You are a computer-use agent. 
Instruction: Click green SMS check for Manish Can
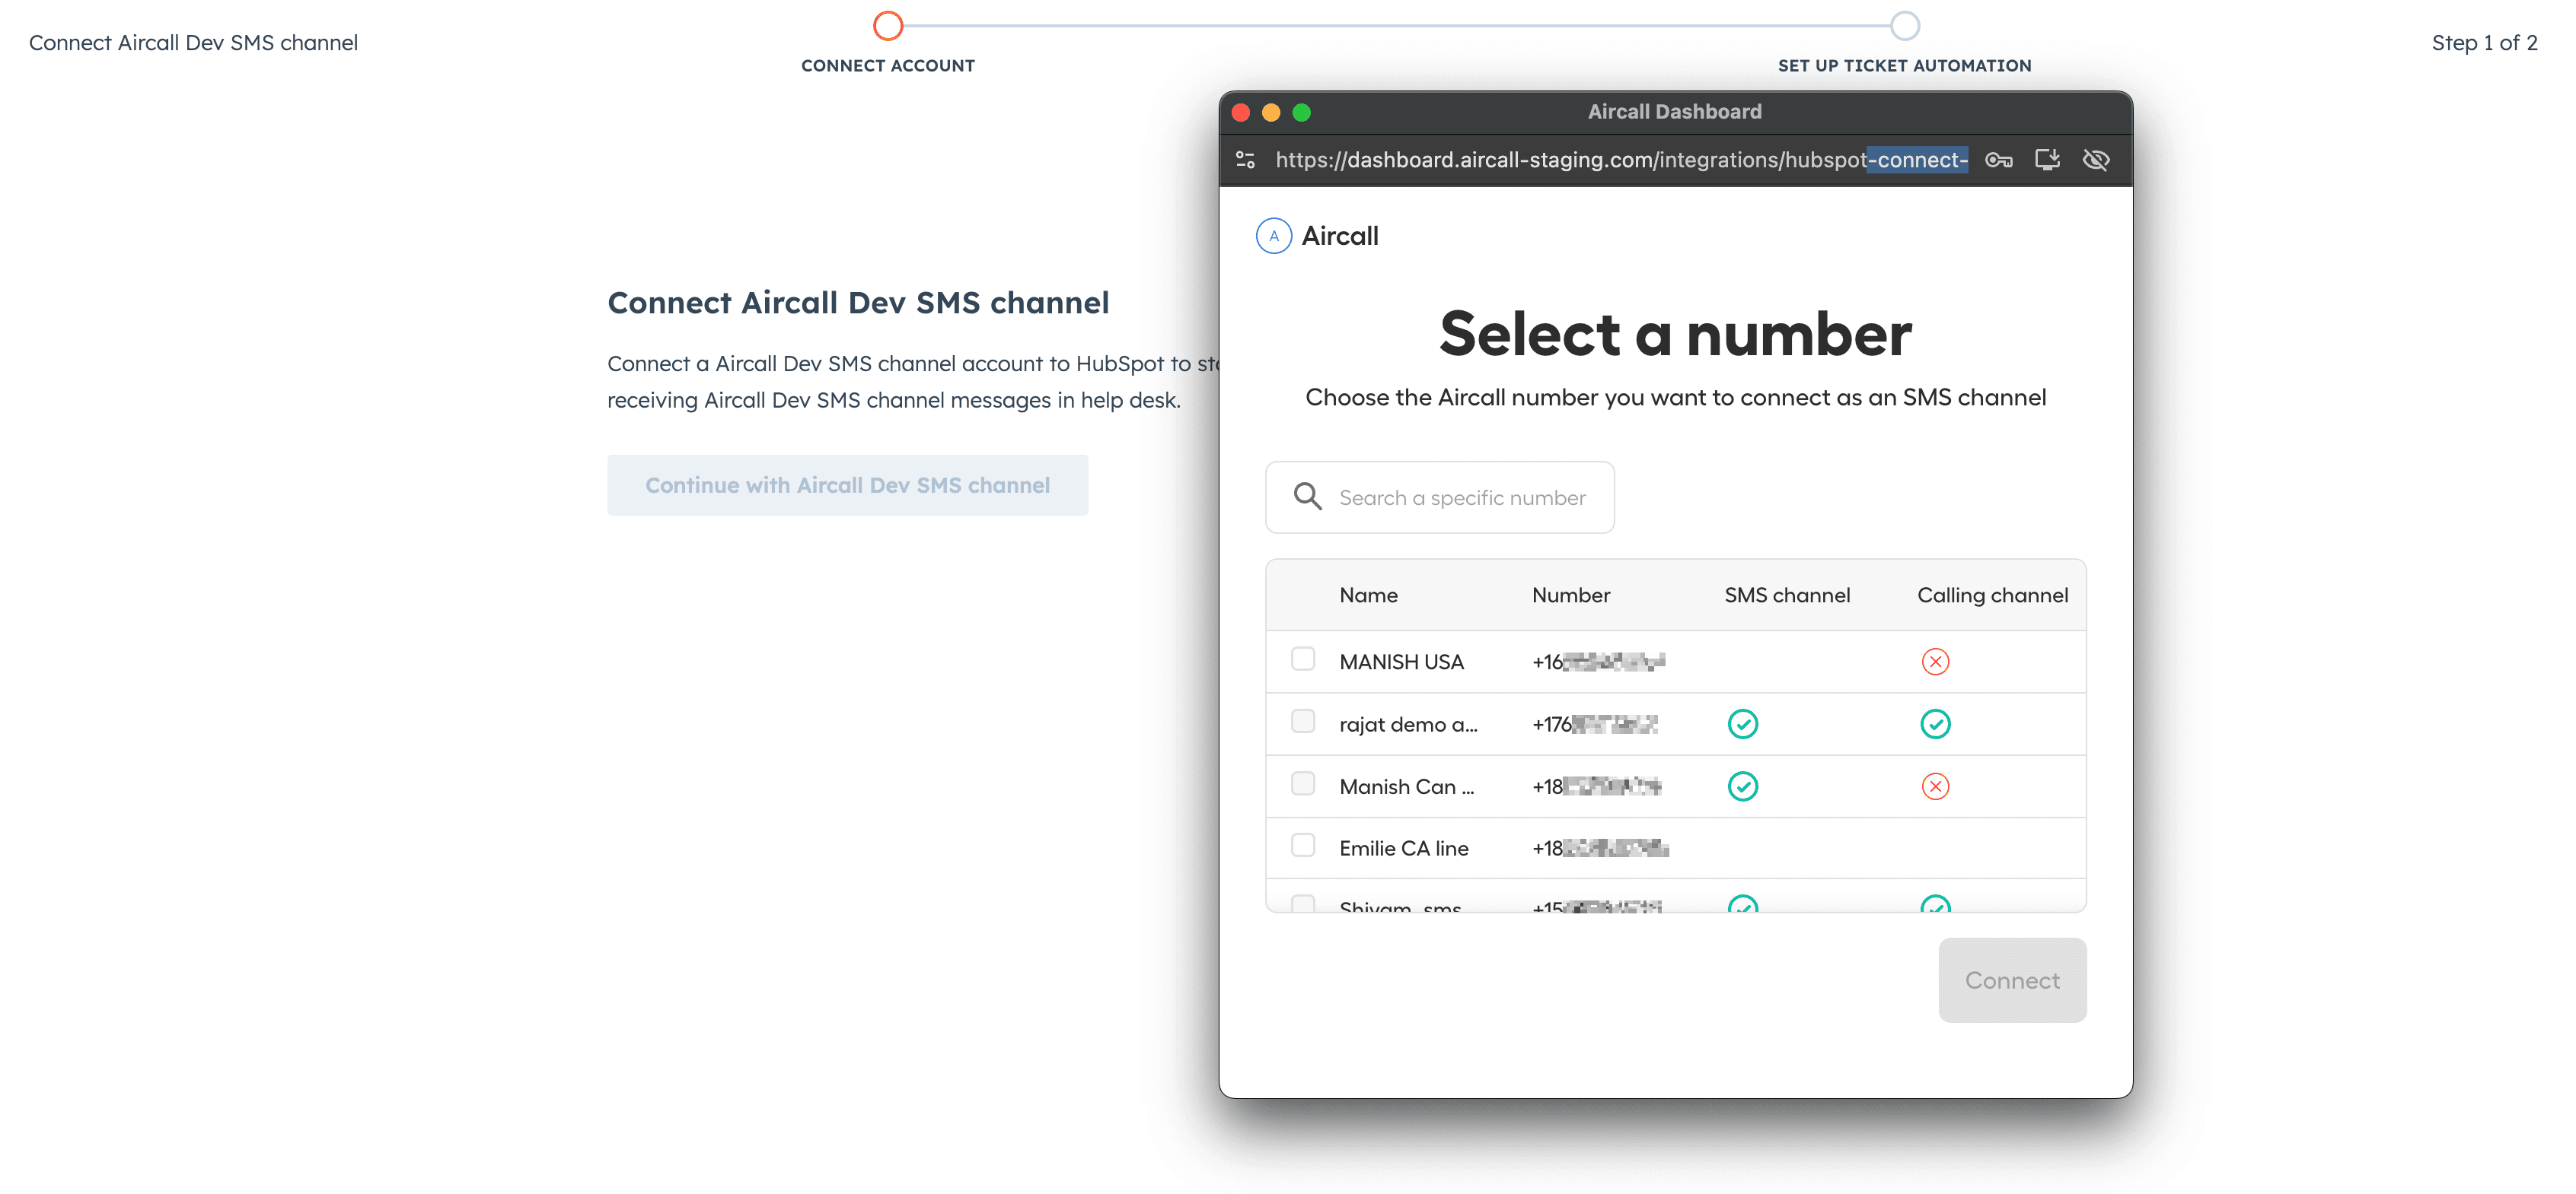pos(1742,786)
